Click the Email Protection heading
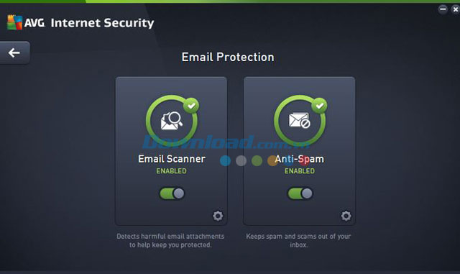 pyautogui.click(x=228, y=57)
